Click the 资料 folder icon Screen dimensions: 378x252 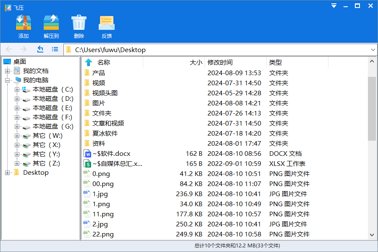point(87,143)
